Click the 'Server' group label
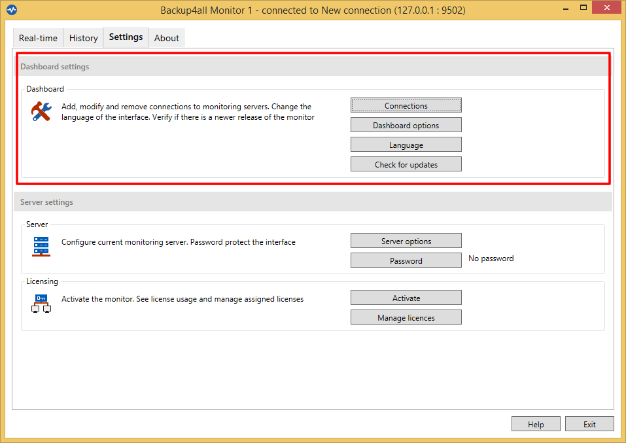Viewport: 626px width, 443px height. [x=37, y=224]
